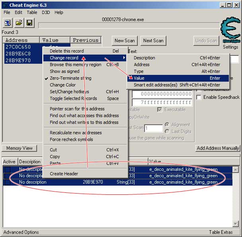This screenshot has height=237, width=242.
Task: Select Value in Change record submenu
Action: (x=178, y=78)
